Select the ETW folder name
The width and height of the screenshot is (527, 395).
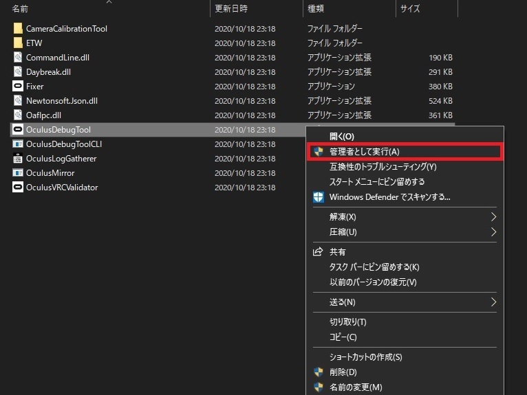[34, 43]
